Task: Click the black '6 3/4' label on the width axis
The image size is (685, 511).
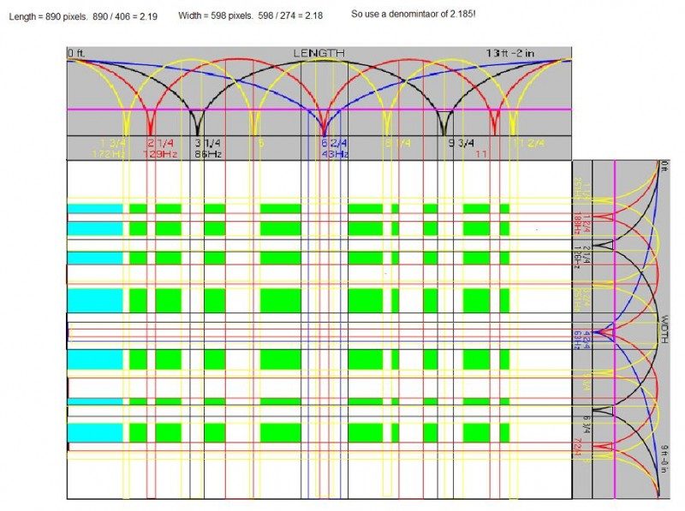Action: [587, 425]
